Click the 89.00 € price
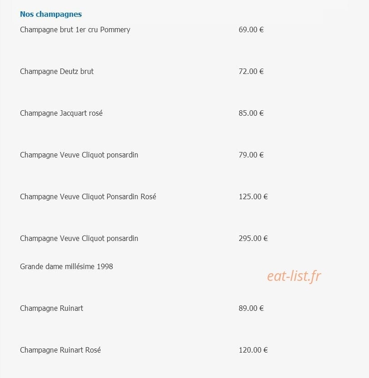Screen dimensions: 369x378 tap(251, 308)
